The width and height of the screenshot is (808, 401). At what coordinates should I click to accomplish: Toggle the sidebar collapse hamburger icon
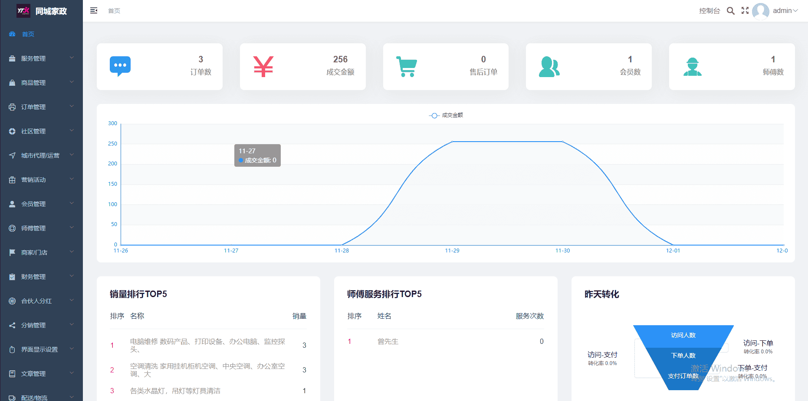[94, 10]
